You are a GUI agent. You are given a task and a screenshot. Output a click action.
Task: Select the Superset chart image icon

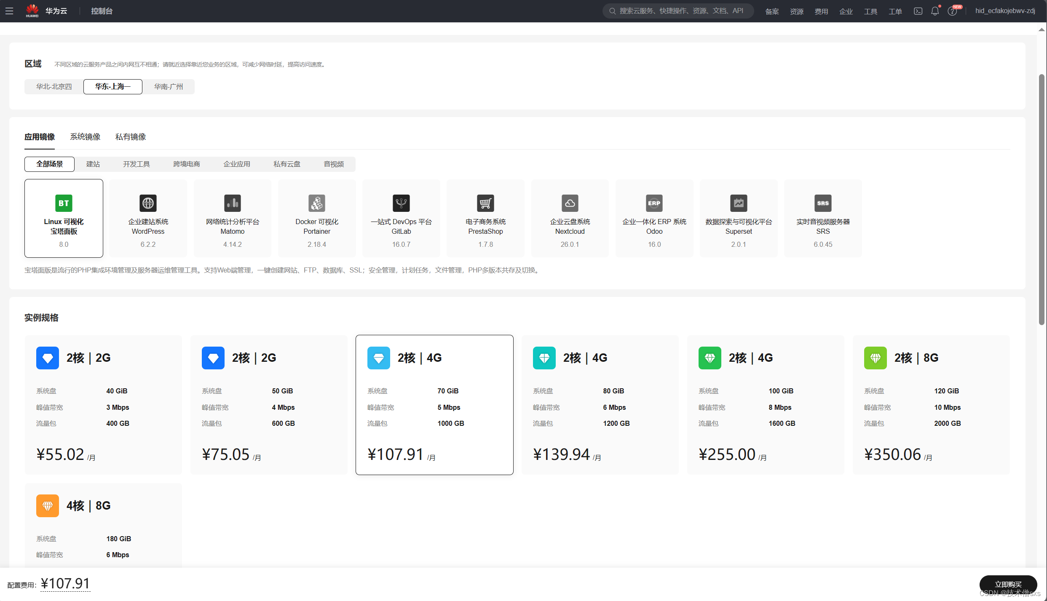point(739,203)
